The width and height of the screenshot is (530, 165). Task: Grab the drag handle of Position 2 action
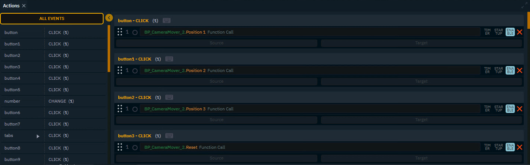[120, 71]
